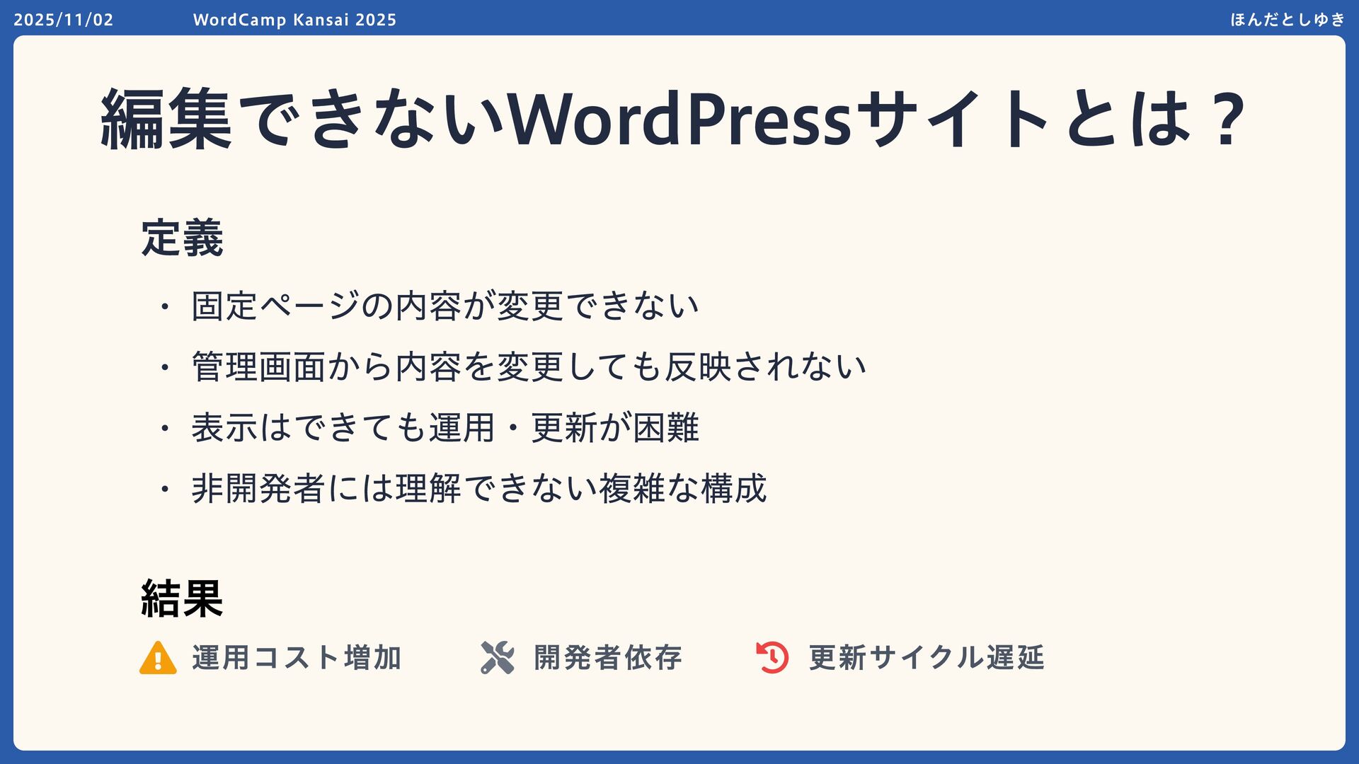The width and height of the screenshot is (1359, 764).
Task: Click the bullet dot before 固定ページ
Action: coord(165,307)
